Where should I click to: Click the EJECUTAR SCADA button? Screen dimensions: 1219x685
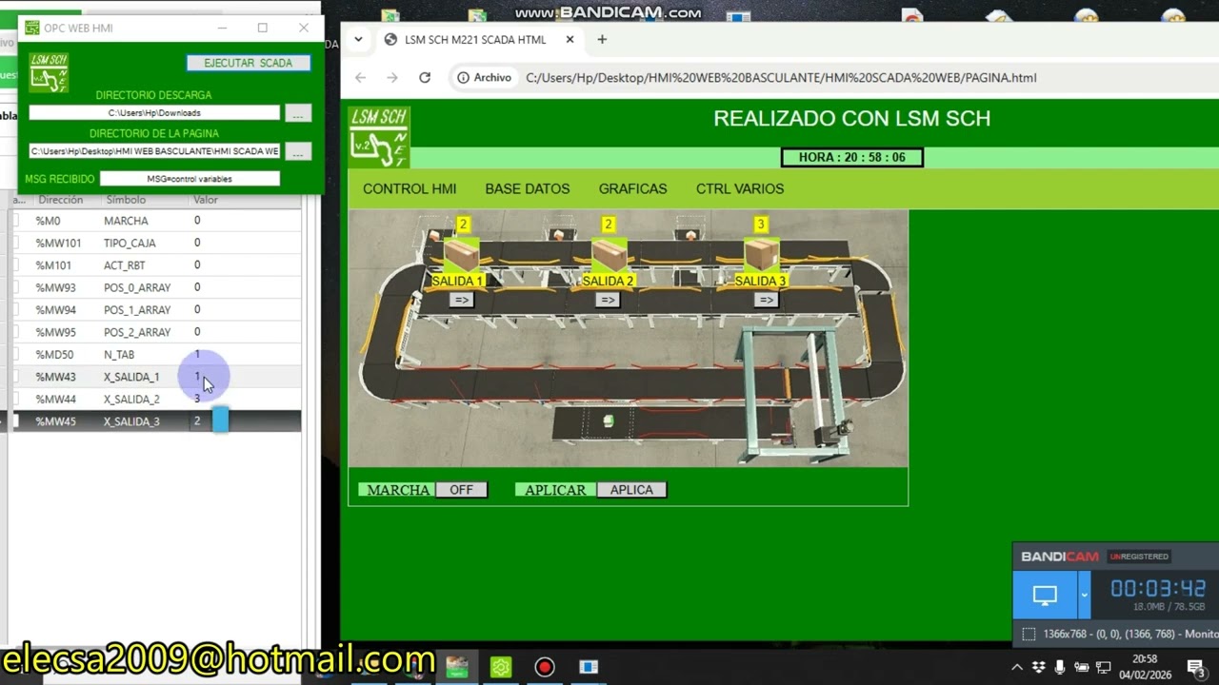click(x=248, y=63)
